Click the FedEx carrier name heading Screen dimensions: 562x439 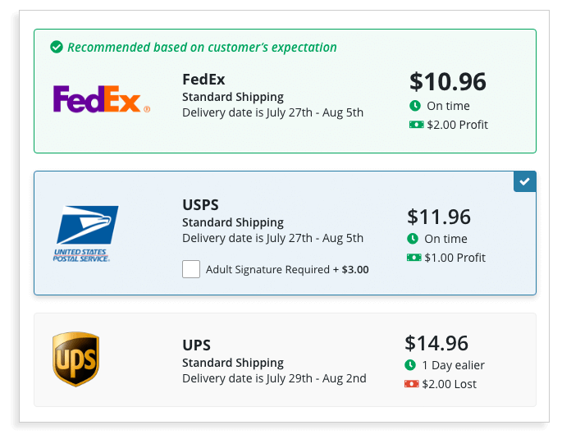click(x=203, y=80)
